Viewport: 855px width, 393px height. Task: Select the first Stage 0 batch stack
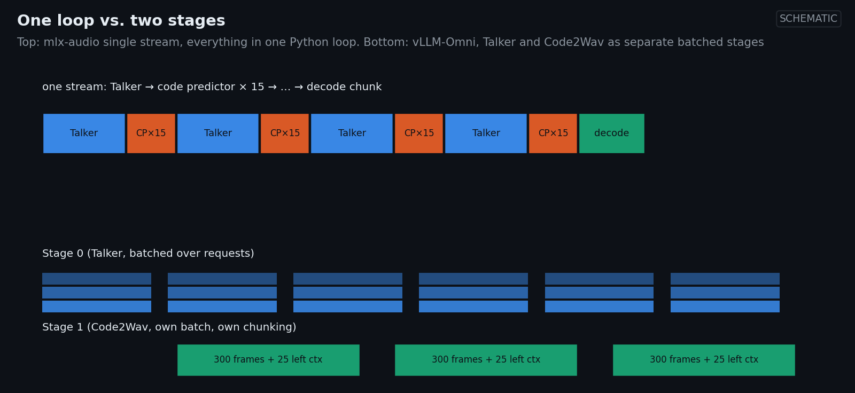tap(97, 293)
